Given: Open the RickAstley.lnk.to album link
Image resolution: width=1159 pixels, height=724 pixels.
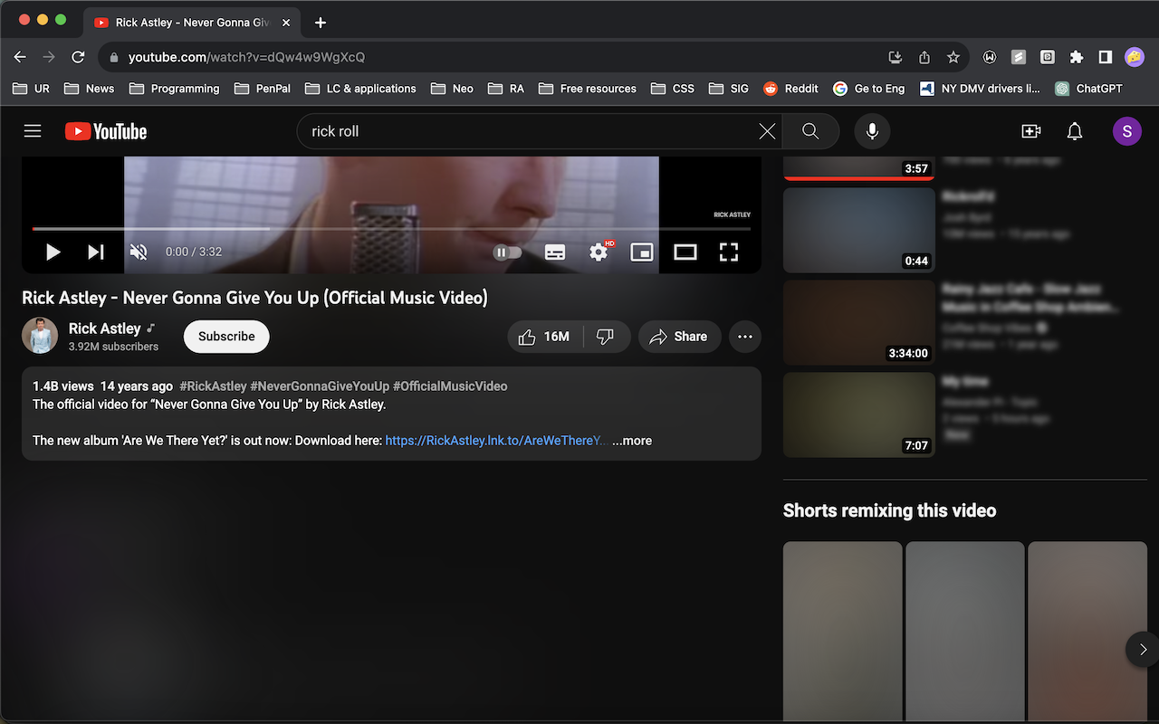Looking at the screenshot, I should [496, 441].
